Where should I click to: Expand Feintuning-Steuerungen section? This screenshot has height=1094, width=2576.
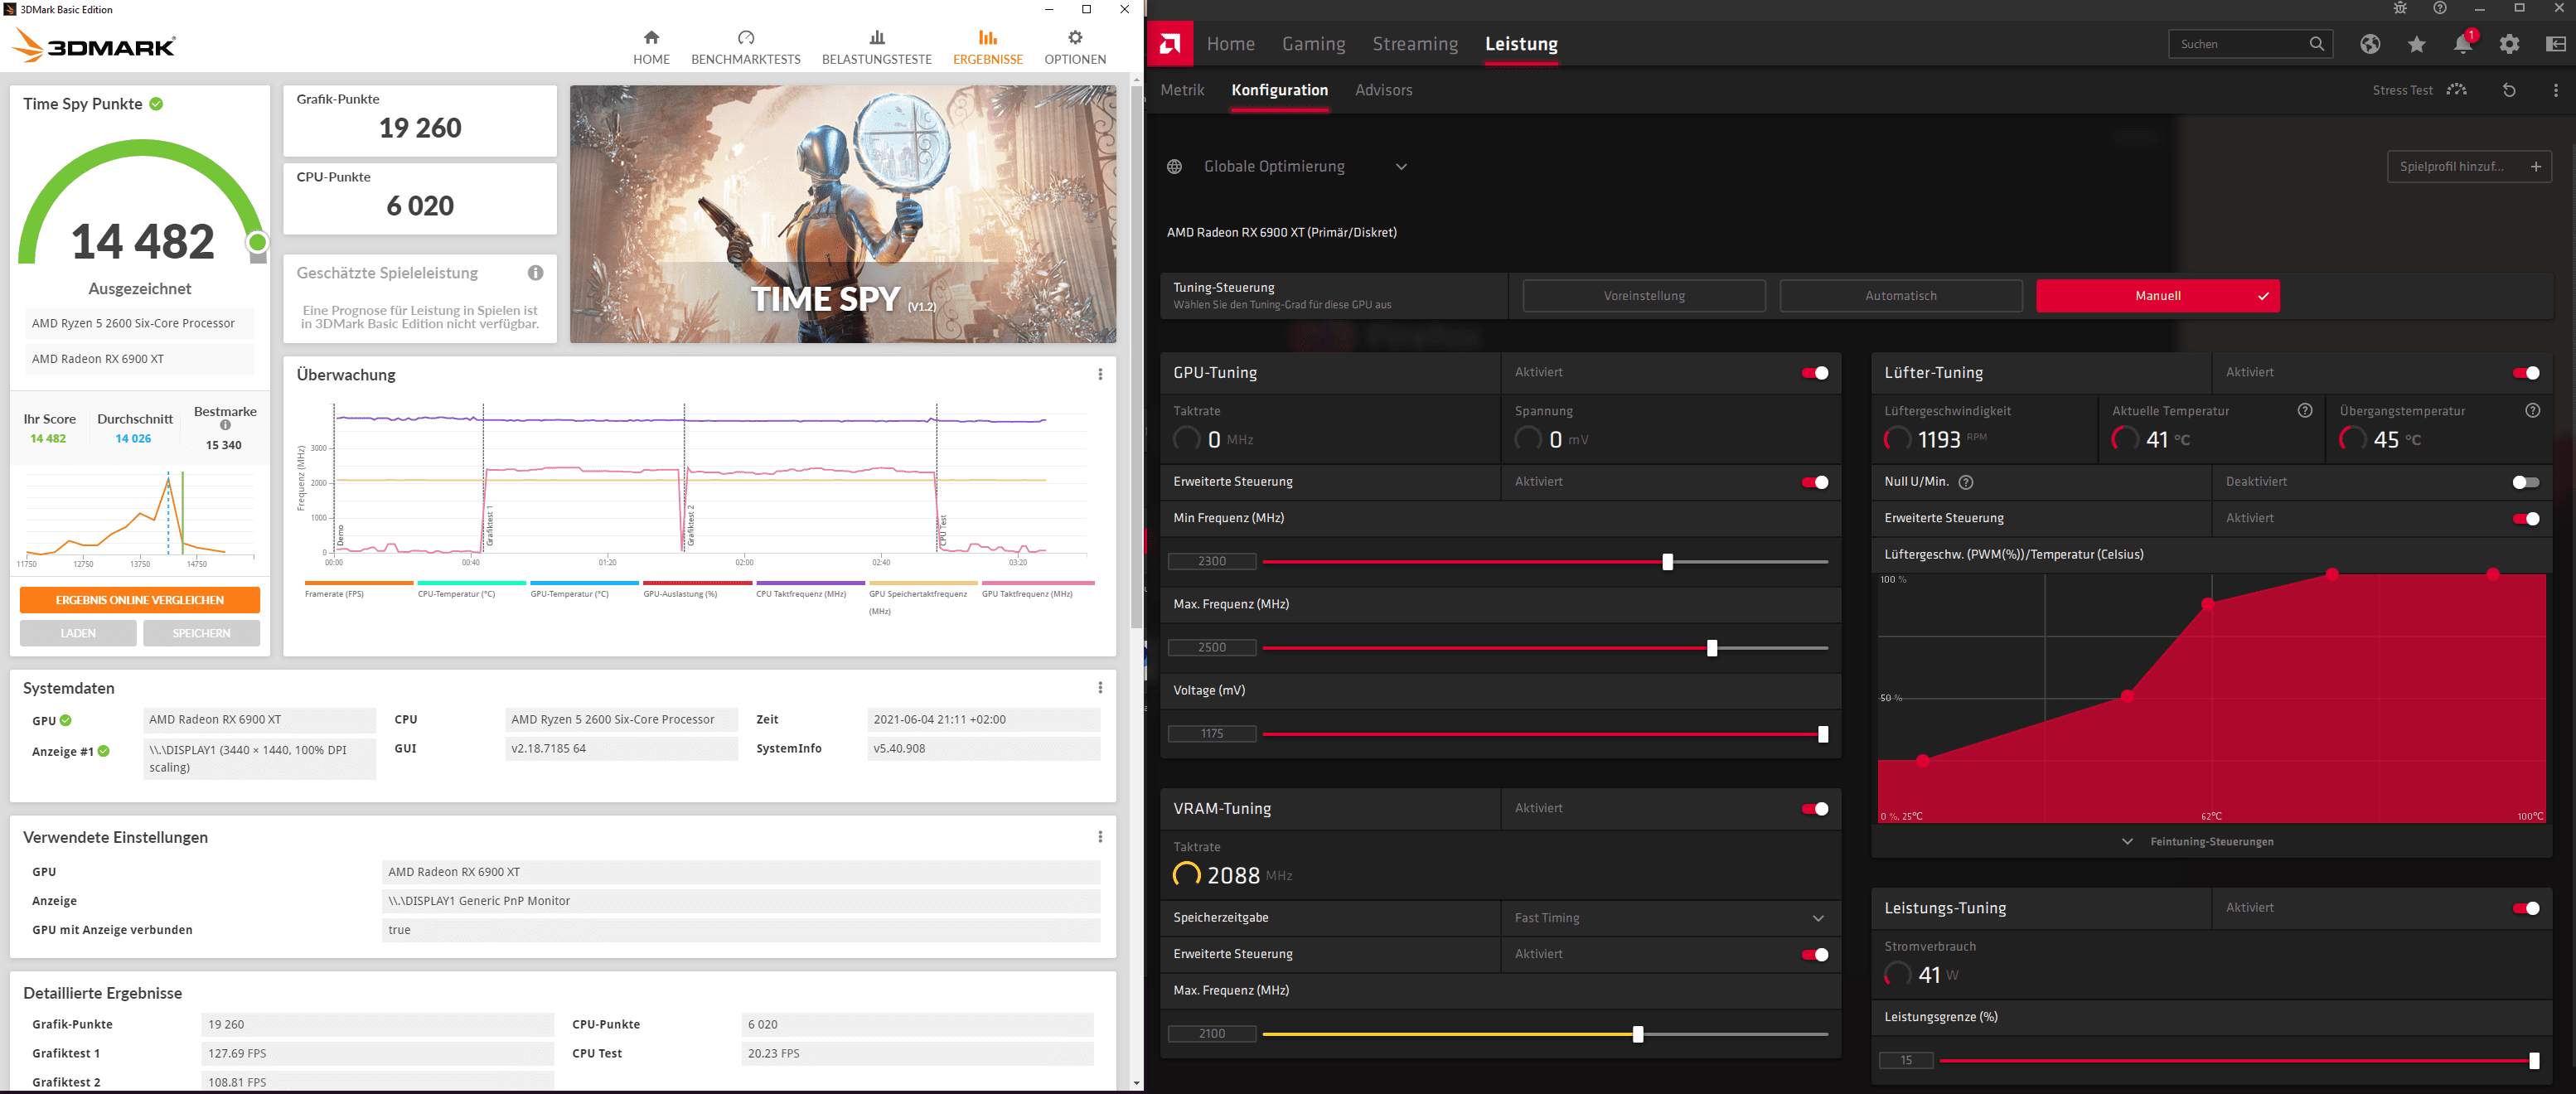coord(2211,841)
